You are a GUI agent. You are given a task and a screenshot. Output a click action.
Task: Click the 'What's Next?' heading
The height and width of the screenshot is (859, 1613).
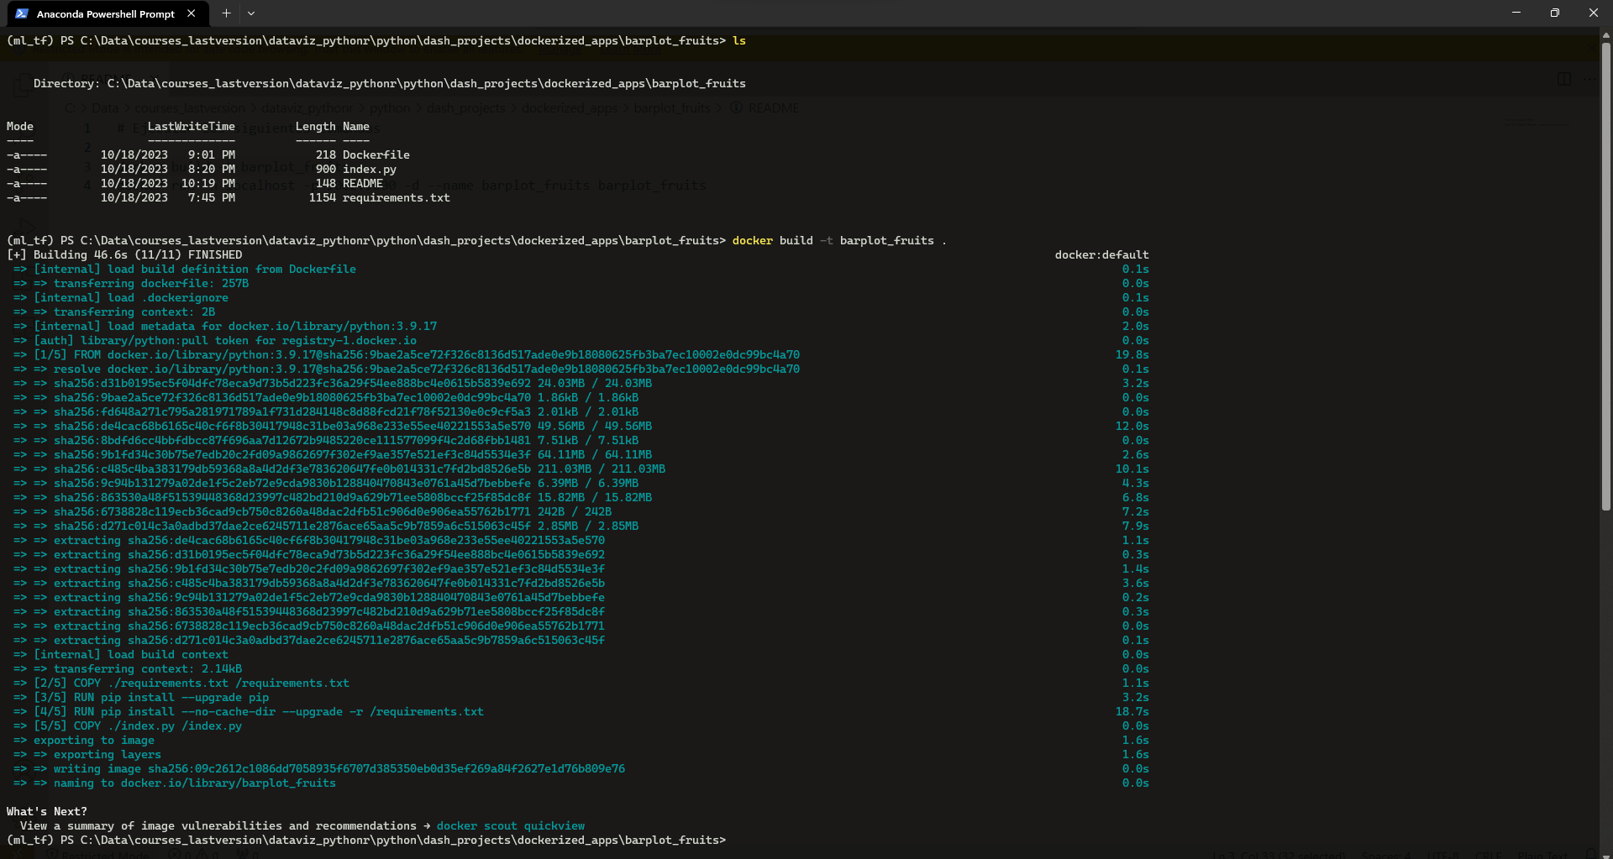(x=47, y=811)
